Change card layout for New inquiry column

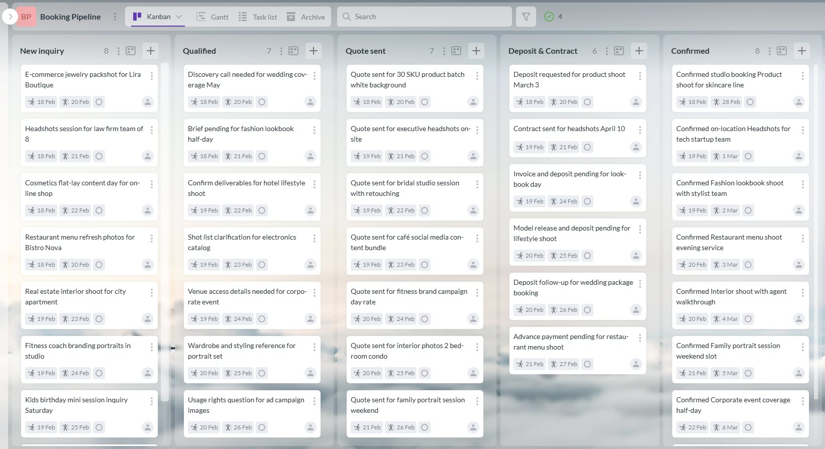(x=131, y=51)
